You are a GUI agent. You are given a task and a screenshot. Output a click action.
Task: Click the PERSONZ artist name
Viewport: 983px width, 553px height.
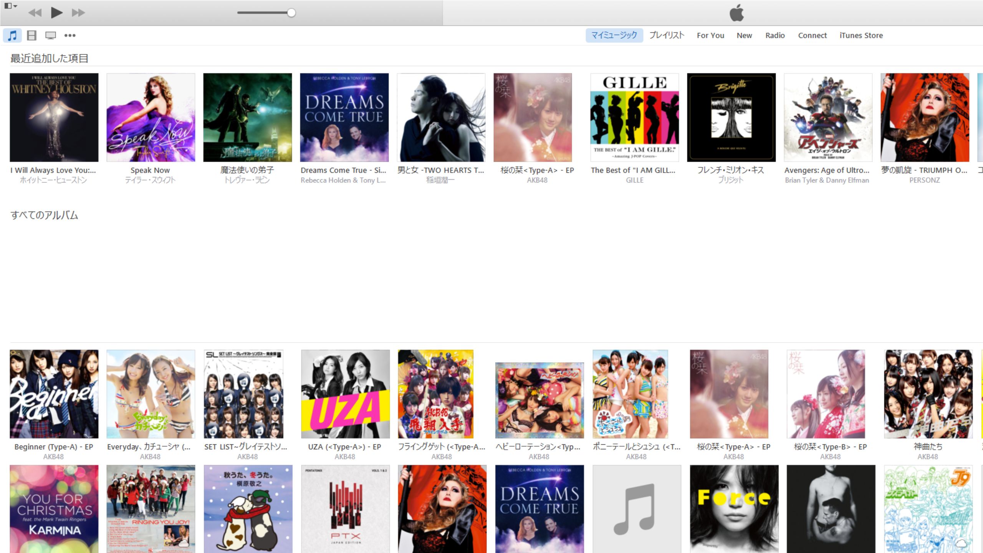coord(925,180)
